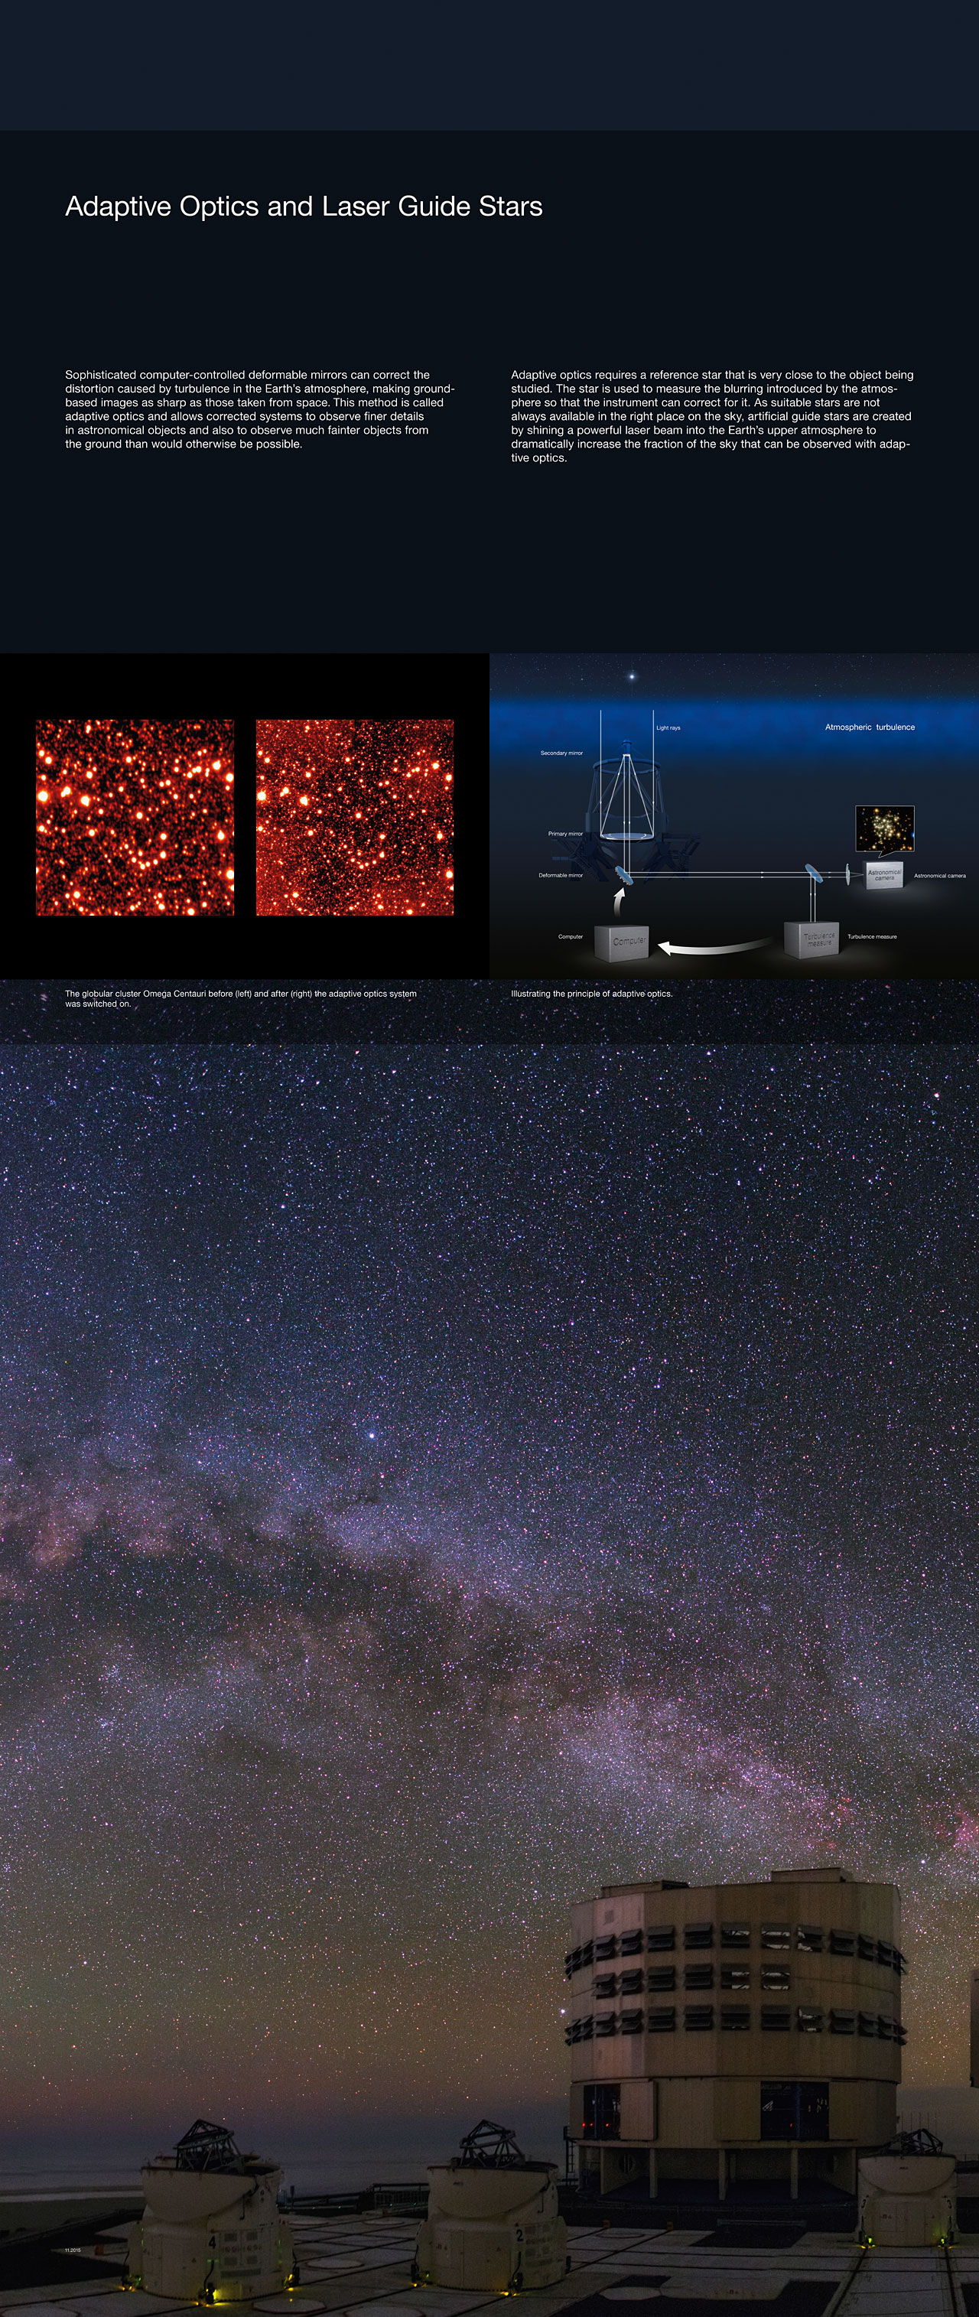The width and height of the screenshot is (979, 2317).
Task: Click the Computer box in the diagram
Action: pyautogui.click(x=621, y=942)
